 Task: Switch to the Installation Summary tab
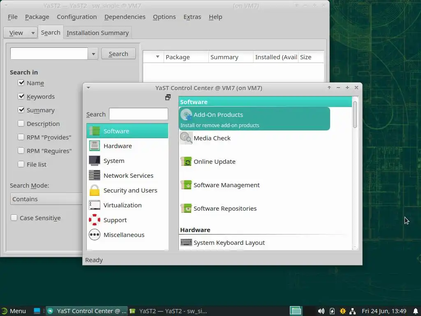click(98, 33)
